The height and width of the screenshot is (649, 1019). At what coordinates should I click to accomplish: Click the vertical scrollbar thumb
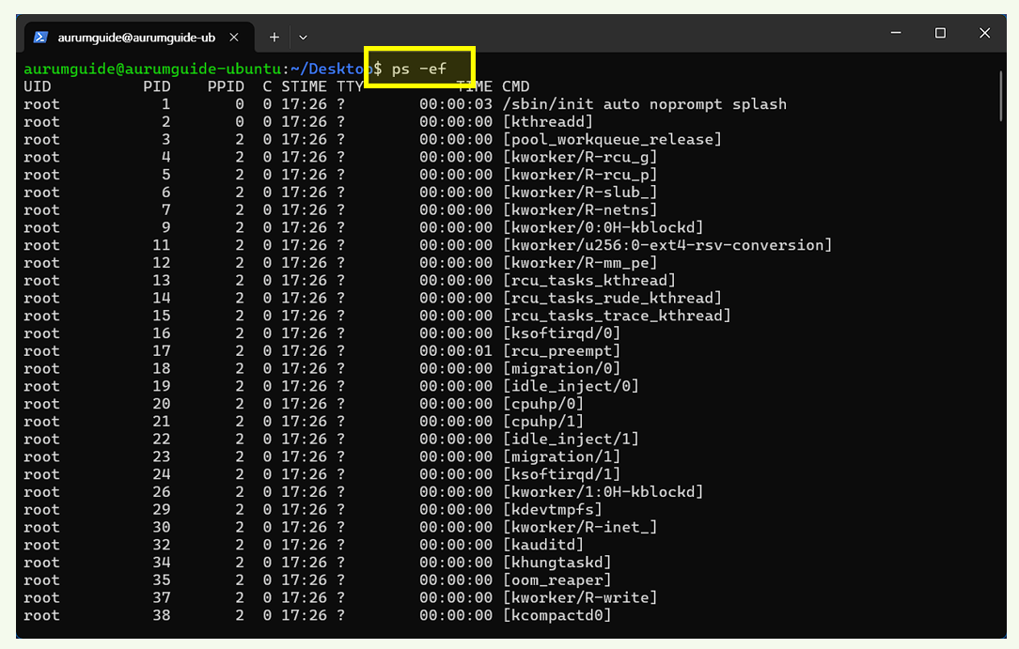1001,96
